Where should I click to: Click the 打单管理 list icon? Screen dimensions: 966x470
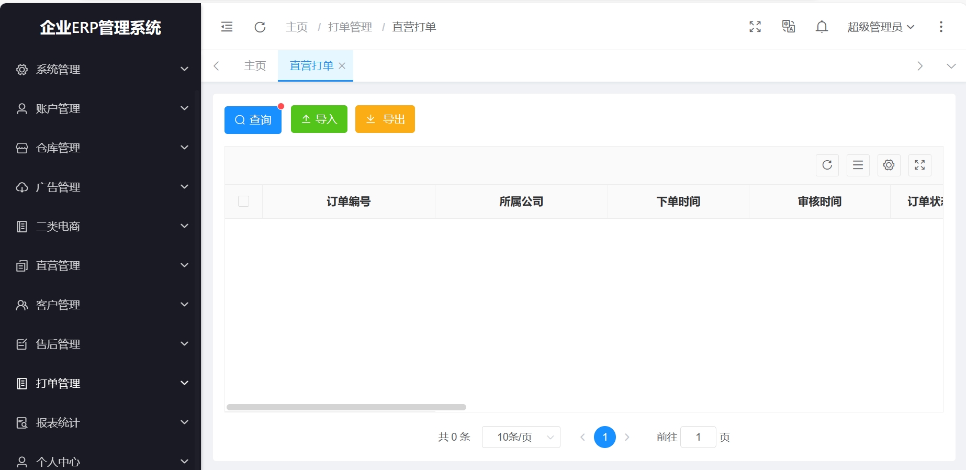coord(22,384)
